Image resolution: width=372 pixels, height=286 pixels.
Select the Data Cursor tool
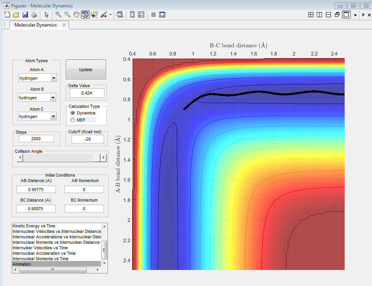(94, 15)
